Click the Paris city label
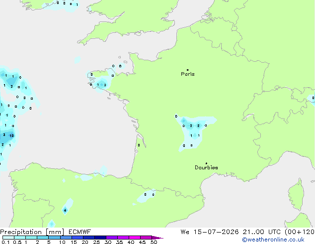 click(188, 74)
